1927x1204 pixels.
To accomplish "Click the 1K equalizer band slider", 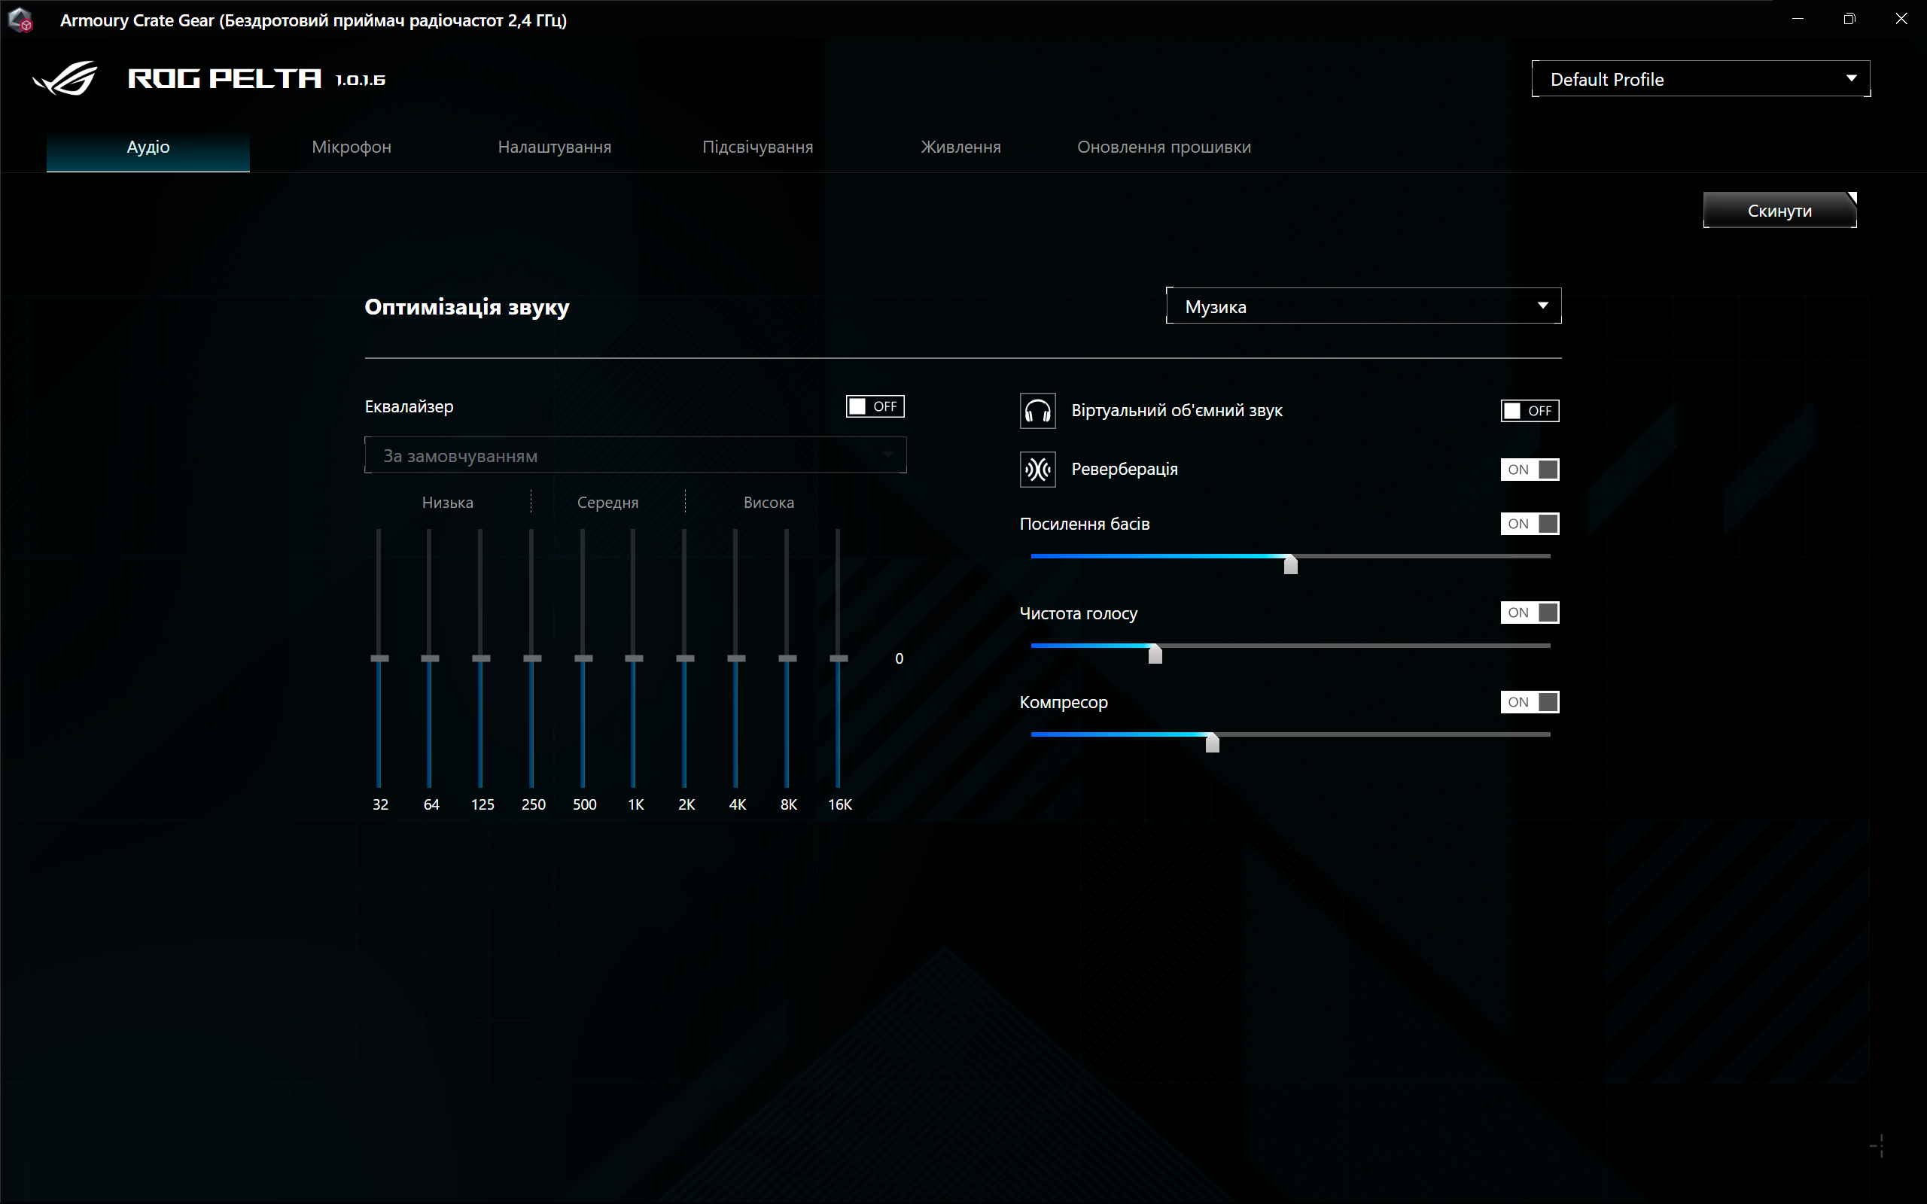I will (634, 658).
